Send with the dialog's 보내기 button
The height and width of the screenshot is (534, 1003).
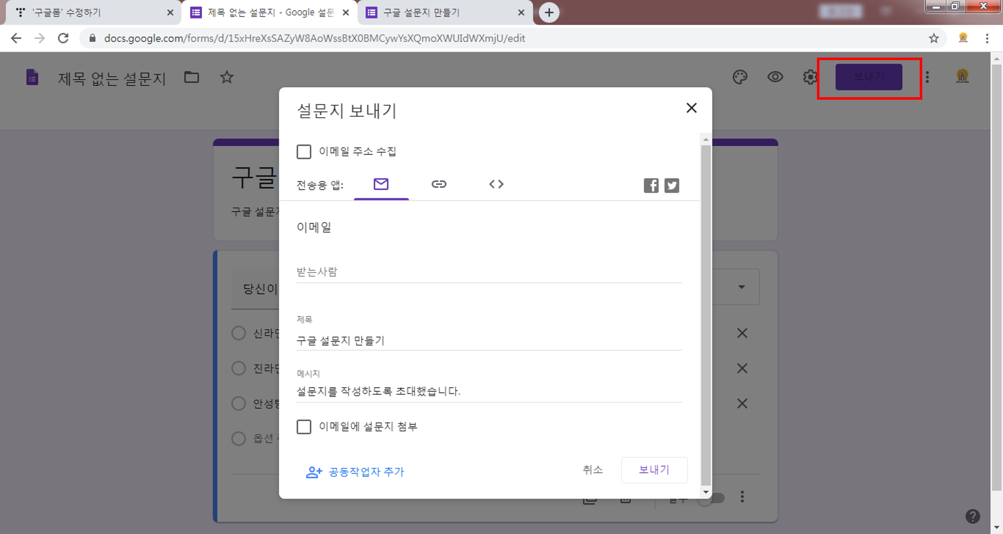click(654, 470)
